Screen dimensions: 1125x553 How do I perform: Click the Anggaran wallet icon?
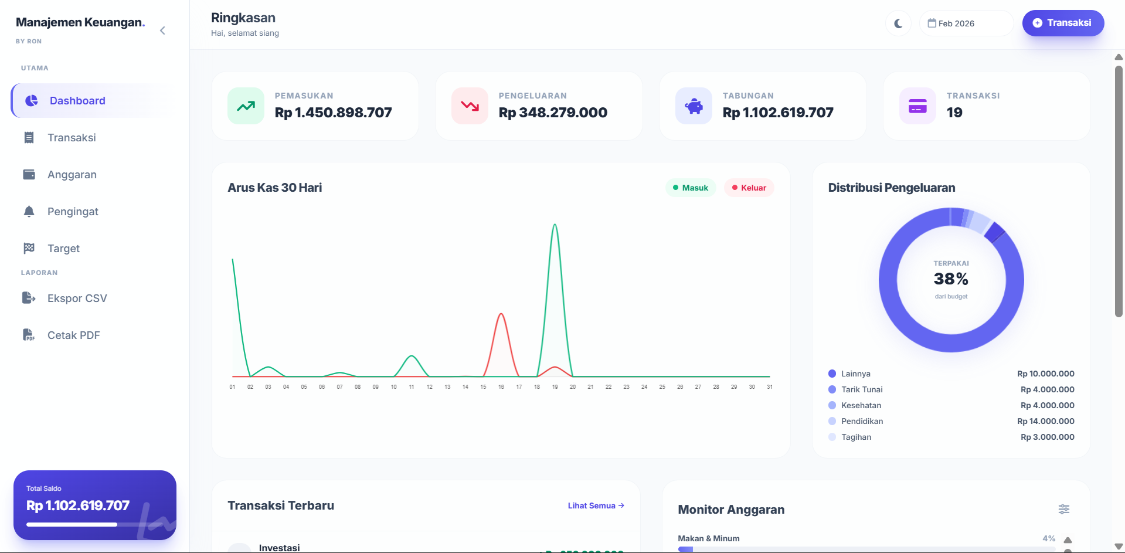[29, 174]
